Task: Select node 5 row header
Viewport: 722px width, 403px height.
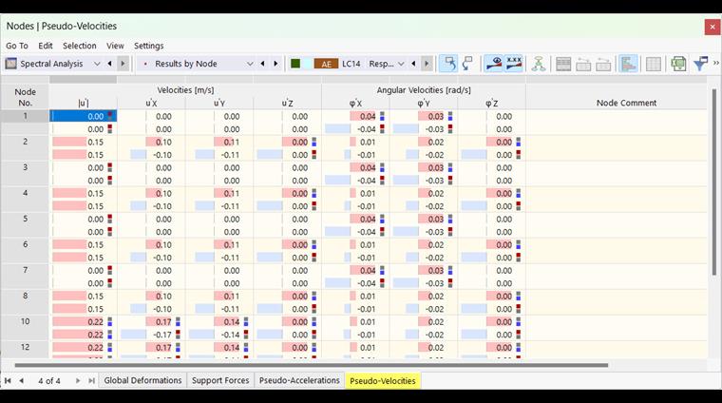Action: click(x=25, y=219)
